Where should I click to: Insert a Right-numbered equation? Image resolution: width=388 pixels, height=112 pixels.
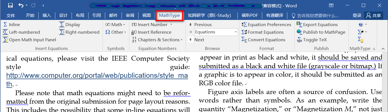(x=79, y=32)
